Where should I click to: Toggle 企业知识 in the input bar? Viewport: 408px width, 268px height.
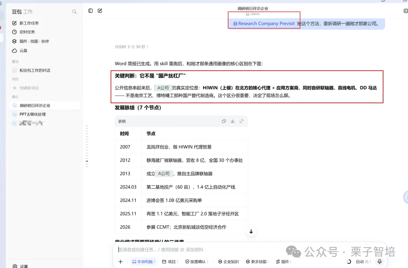click(229, 262)
